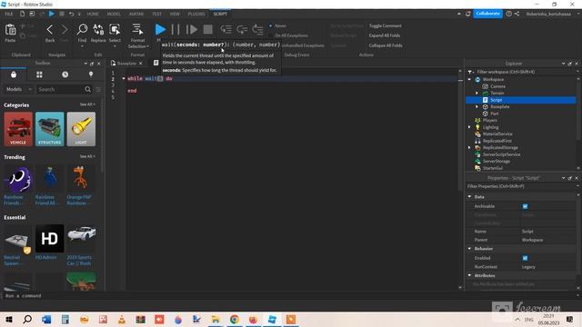Expand the Baseplate tree node
Image resolution: width=582 pixels, height=327 pixels.
(477, 107)
